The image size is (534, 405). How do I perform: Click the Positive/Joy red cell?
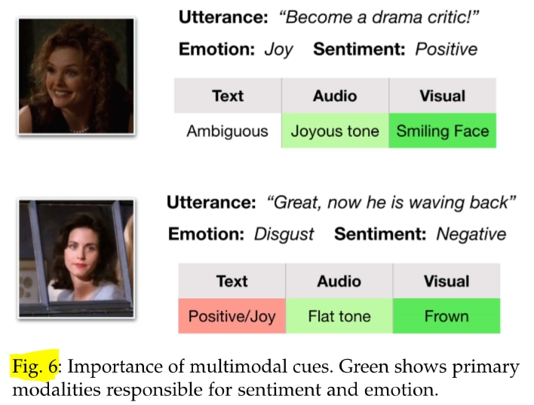point(232,316)
